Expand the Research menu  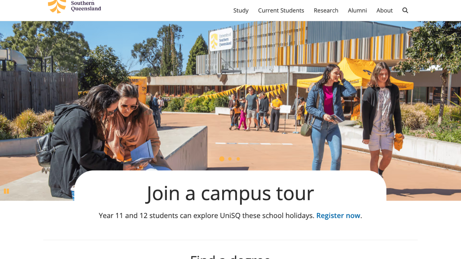click(326, 10)
